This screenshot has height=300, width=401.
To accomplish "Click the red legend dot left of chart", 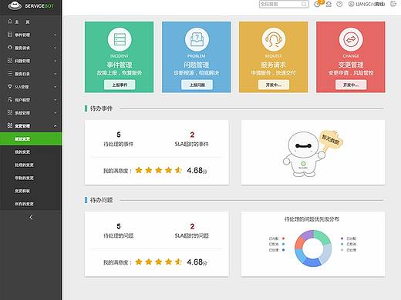I will (x=283, y=238).
